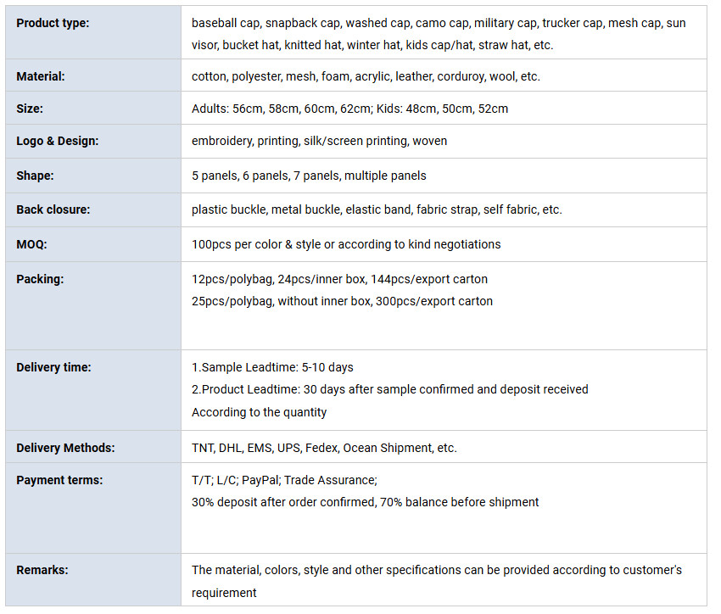Click the "MOQ:" row header
The height and width of the screenshot is (614, 721).
[32, 244]
